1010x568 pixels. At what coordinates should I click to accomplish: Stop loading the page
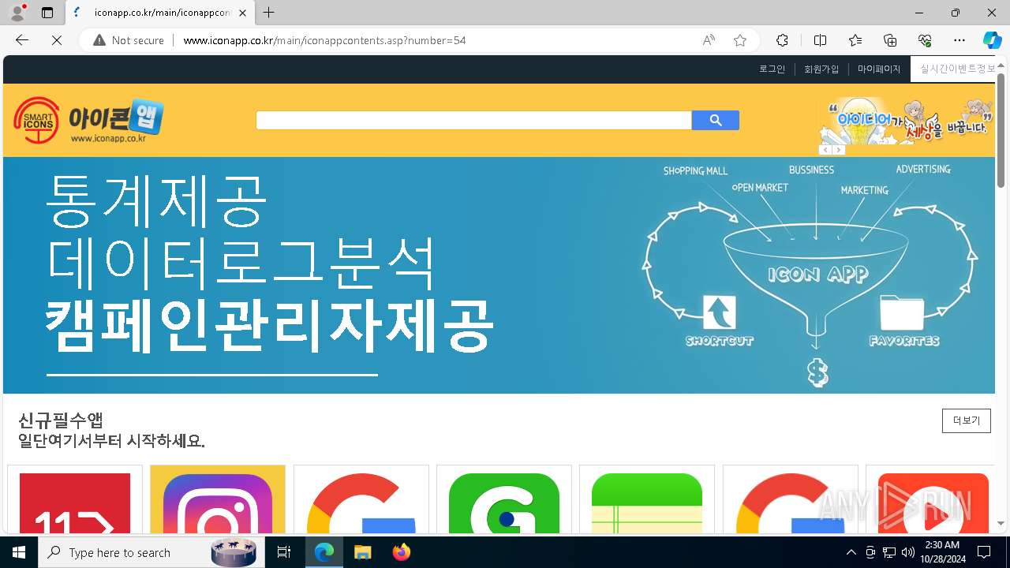click(x=57, y=40)
